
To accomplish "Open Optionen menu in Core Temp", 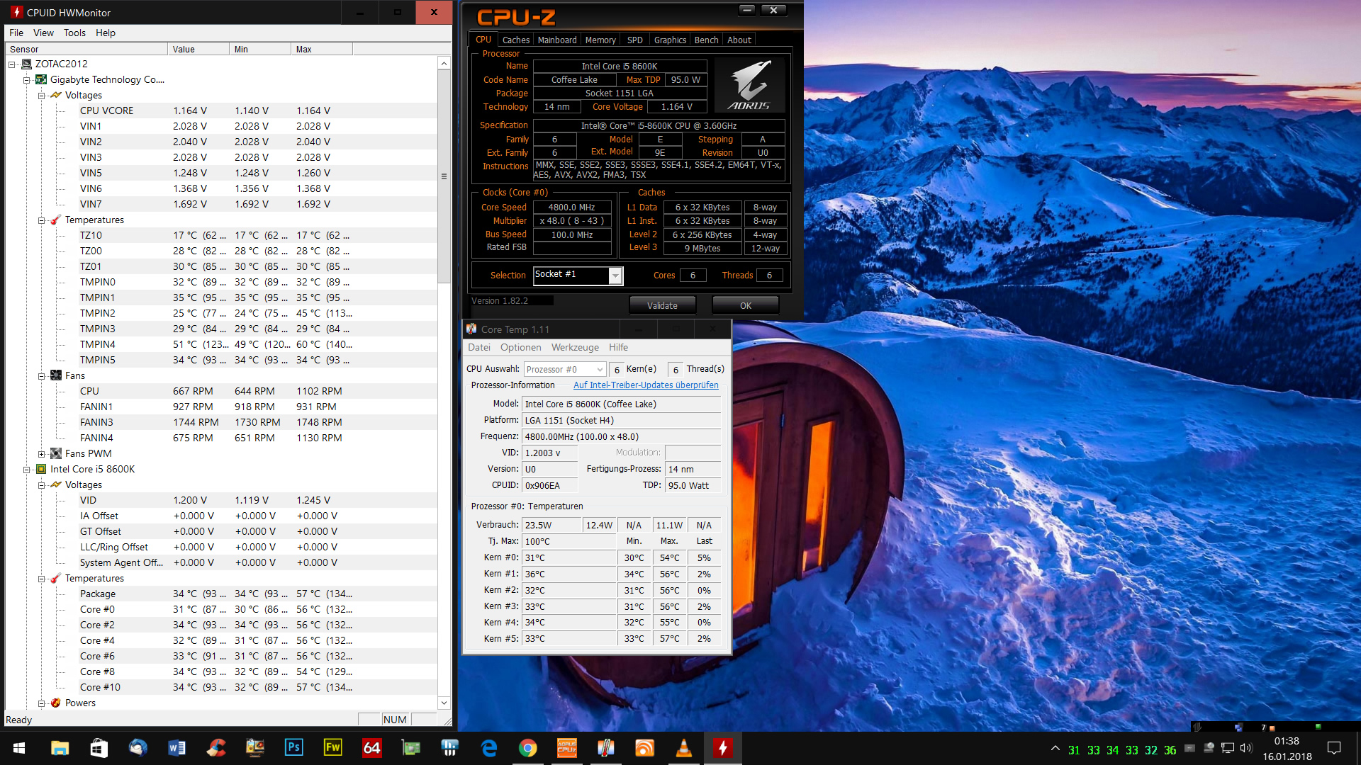I will pyautogui.click(x=520, y=348).
